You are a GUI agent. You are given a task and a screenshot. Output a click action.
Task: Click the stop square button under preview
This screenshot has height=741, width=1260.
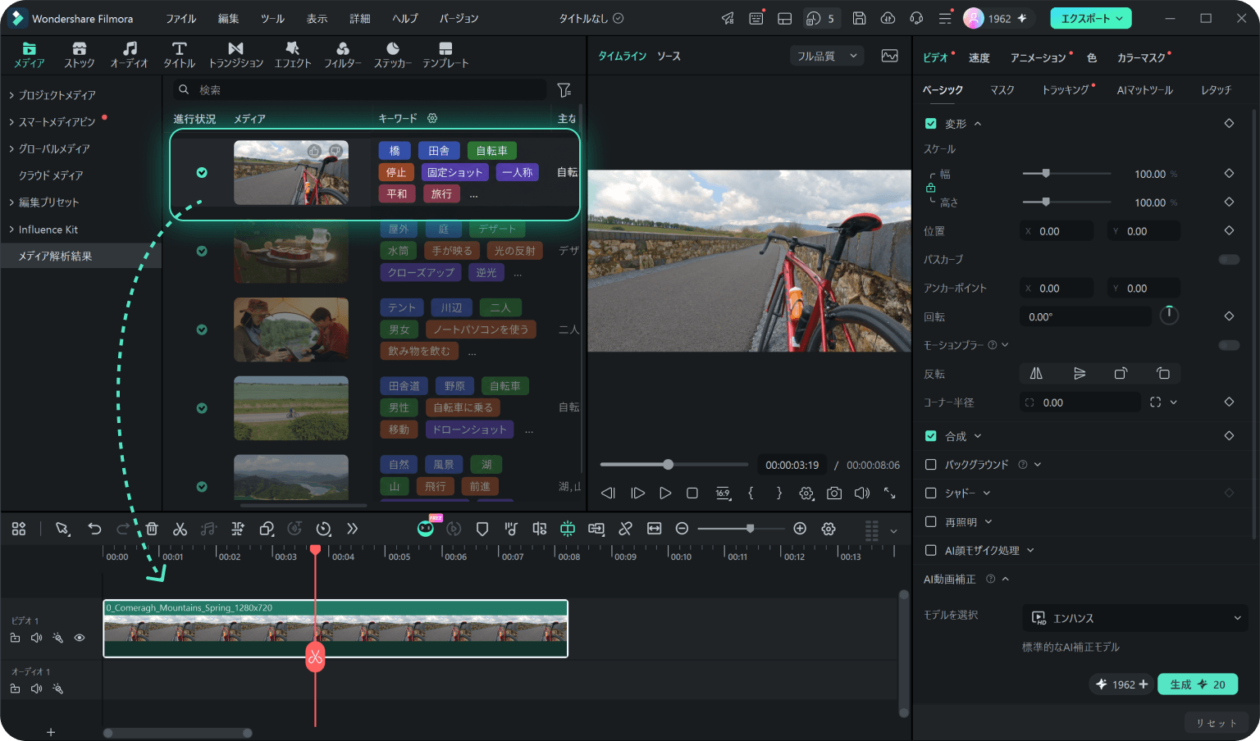(692, 493)
